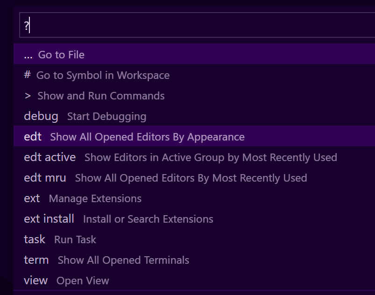The height and width of the screenshot is (295, 375).
Task: Select the Start Debugging entry
Action: [x=106, y=116]
